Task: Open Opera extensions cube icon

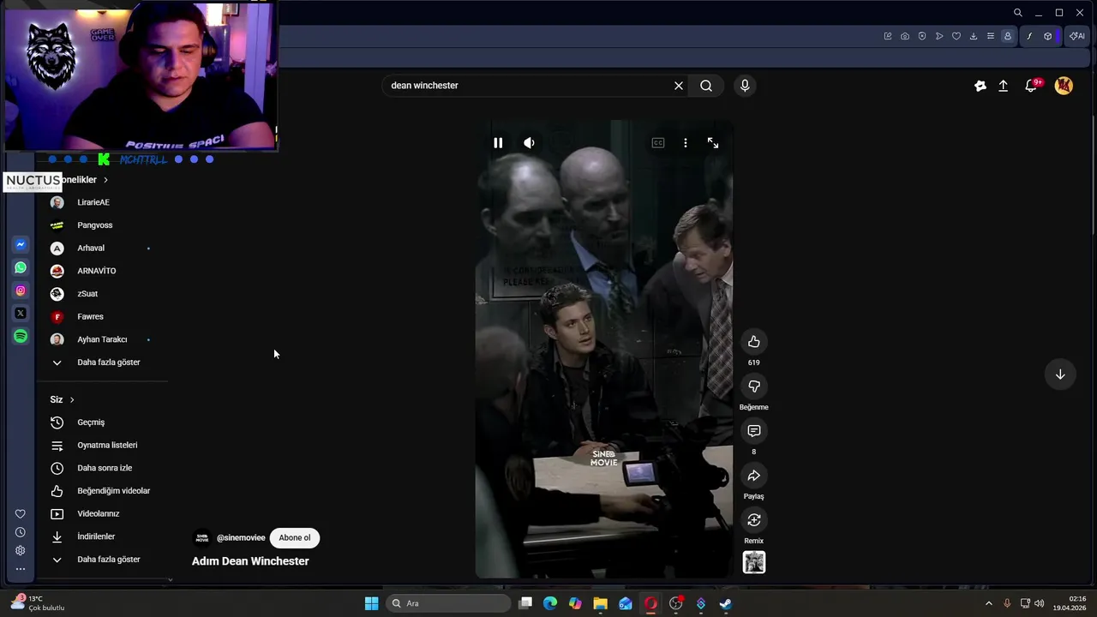Action: click(x=1047, y=36)
